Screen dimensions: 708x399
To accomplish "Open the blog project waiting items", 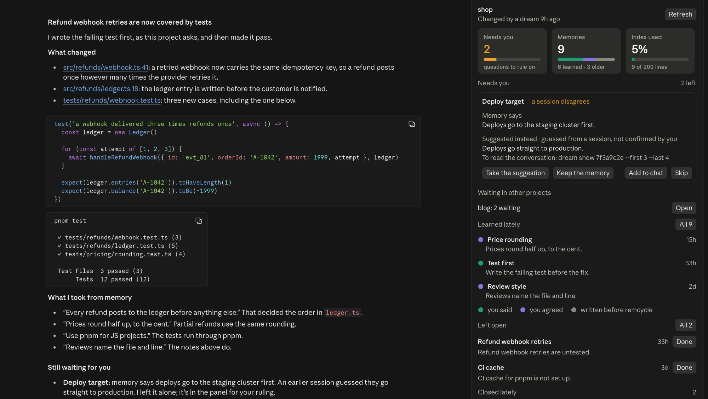I will [684, 208].
